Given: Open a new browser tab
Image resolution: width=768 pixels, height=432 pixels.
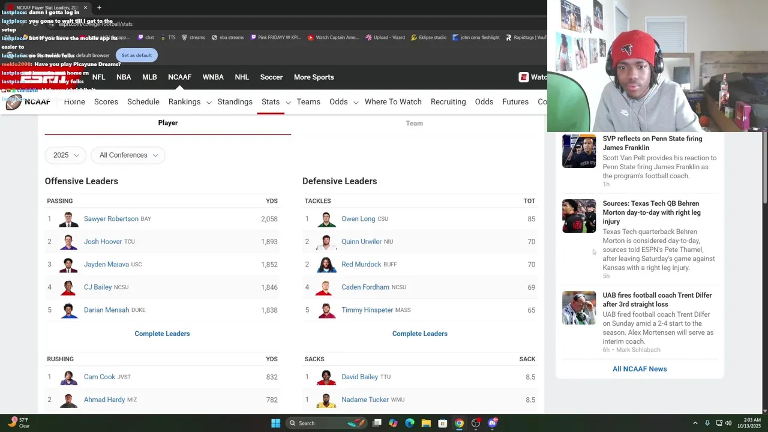Looking at the screenshot, I should (99, 8).
